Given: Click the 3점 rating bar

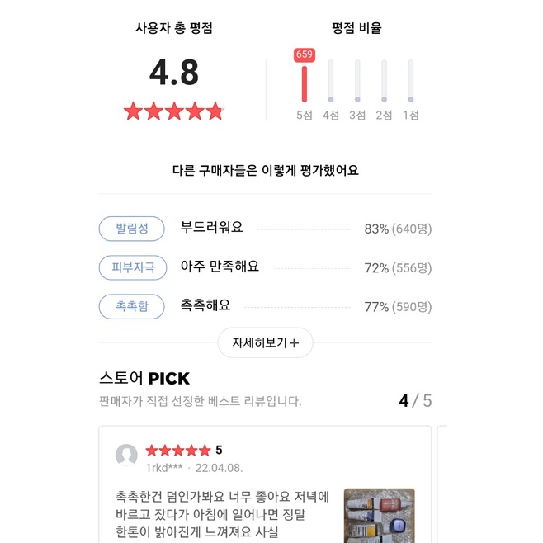Looking at the screenshot, I should [x=357, y=81].
